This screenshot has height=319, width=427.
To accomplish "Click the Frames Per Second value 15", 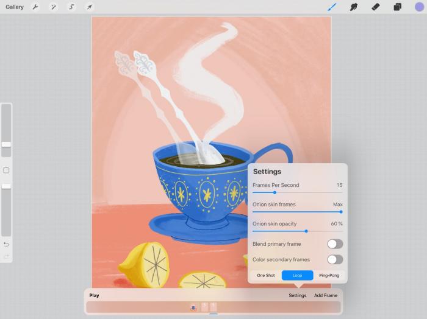I will [339, 185].
